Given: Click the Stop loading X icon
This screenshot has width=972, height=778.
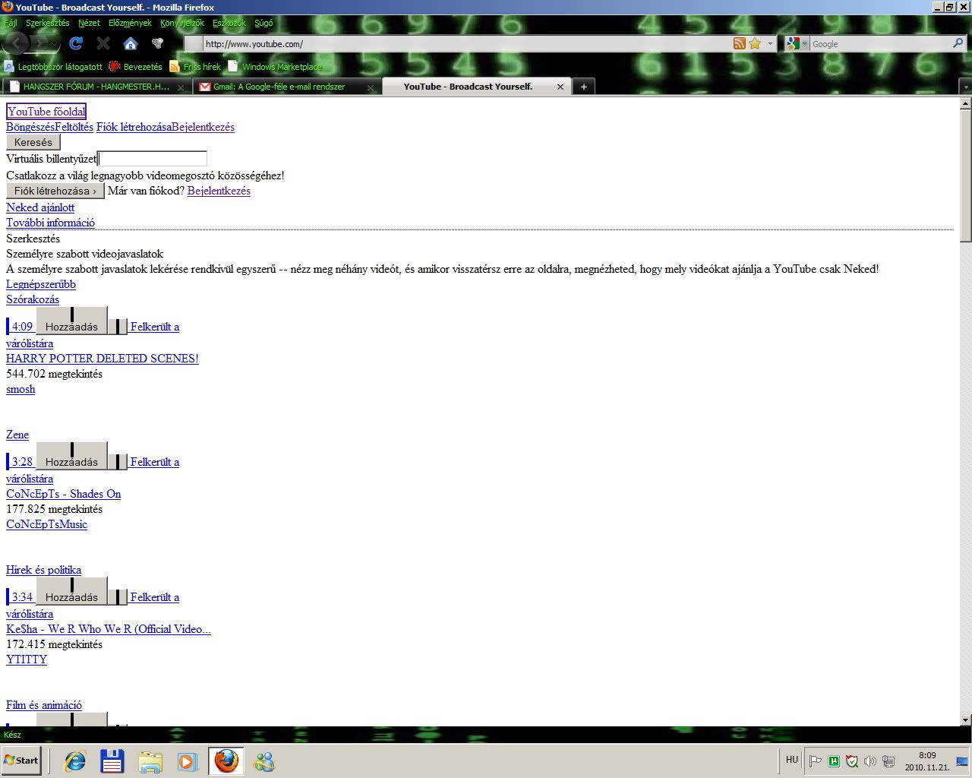Looking at the screenshot, I should coord(103,43).
